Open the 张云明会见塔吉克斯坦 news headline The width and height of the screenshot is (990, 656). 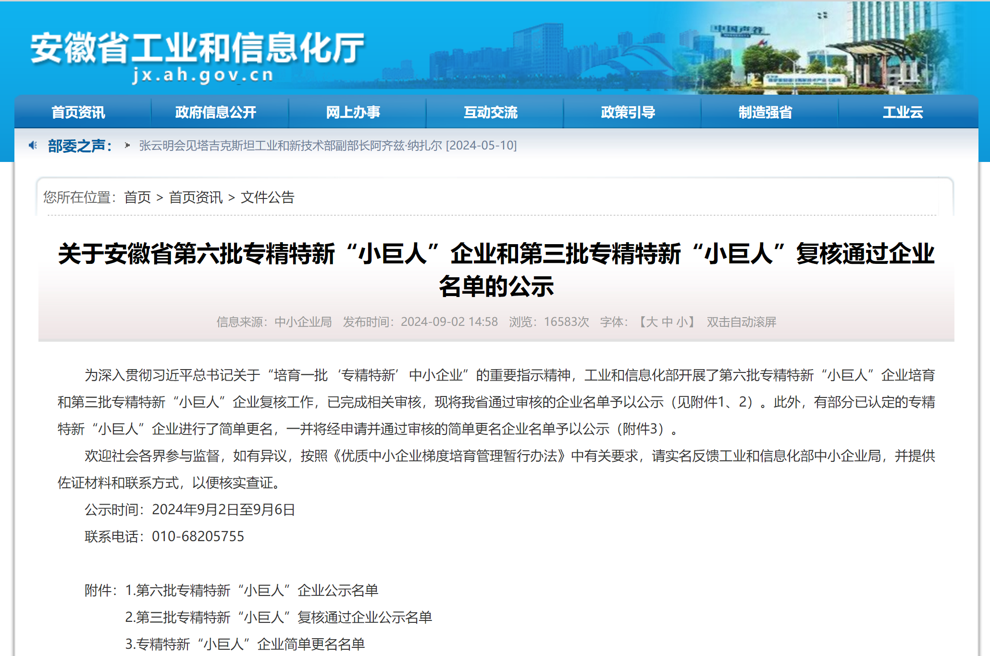pyautogui.click(x=328, y=146)
